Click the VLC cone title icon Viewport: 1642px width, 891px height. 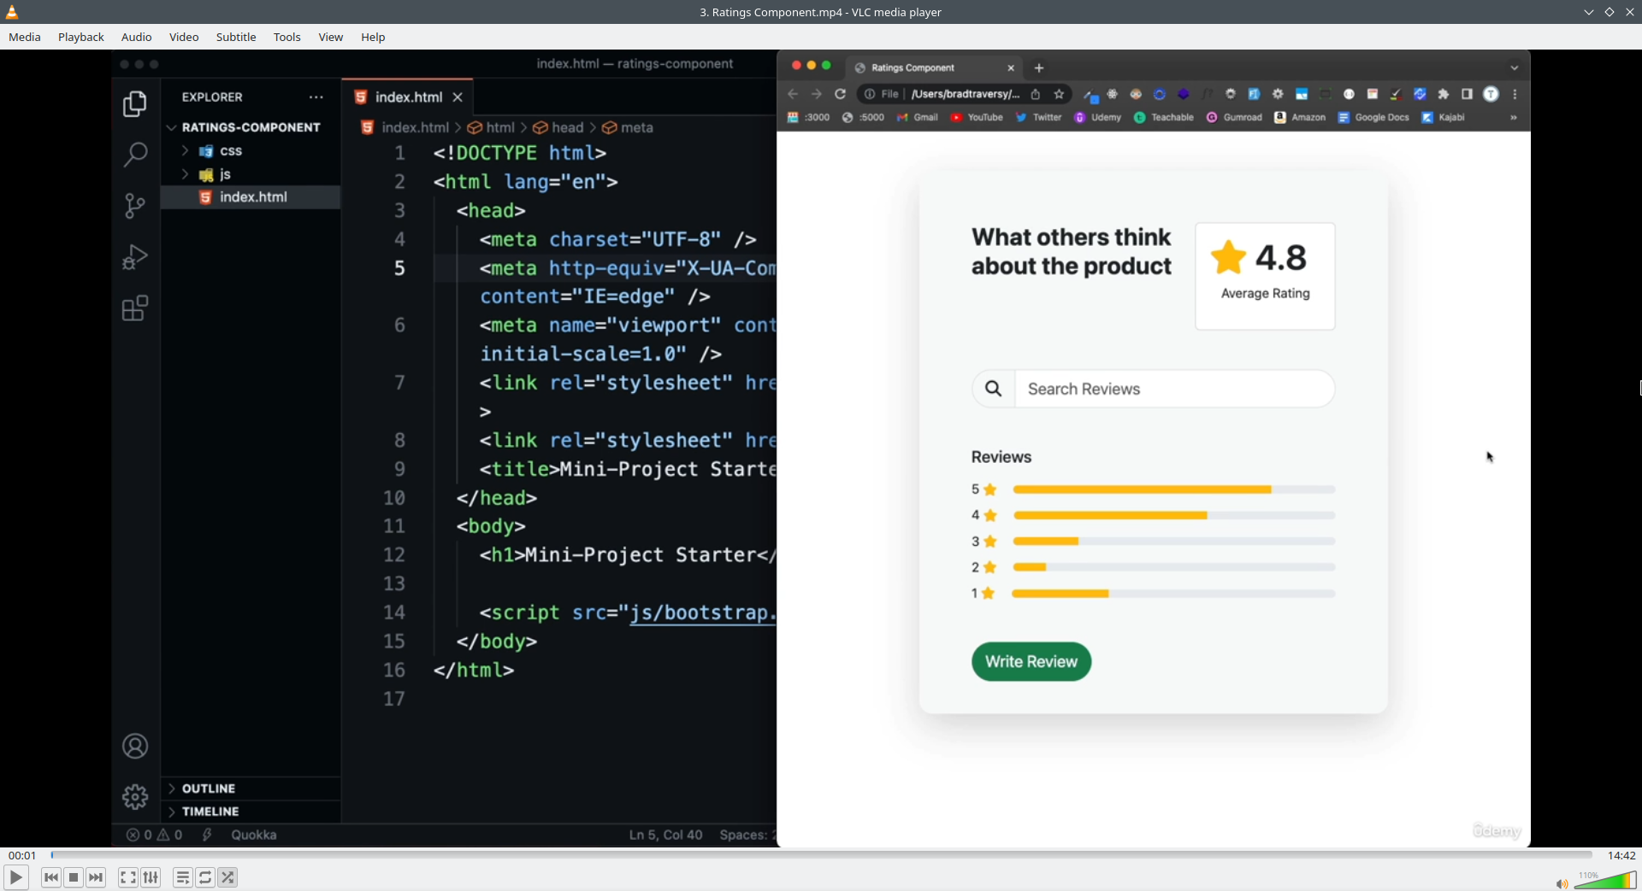(12, 12)
